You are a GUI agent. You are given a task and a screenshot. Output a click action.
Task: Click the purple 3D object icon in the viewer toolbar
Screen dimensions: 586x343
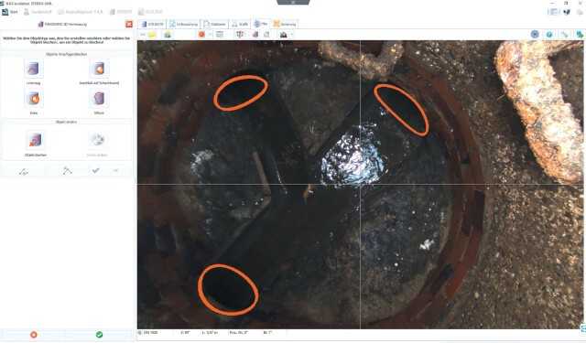point(255,35)
